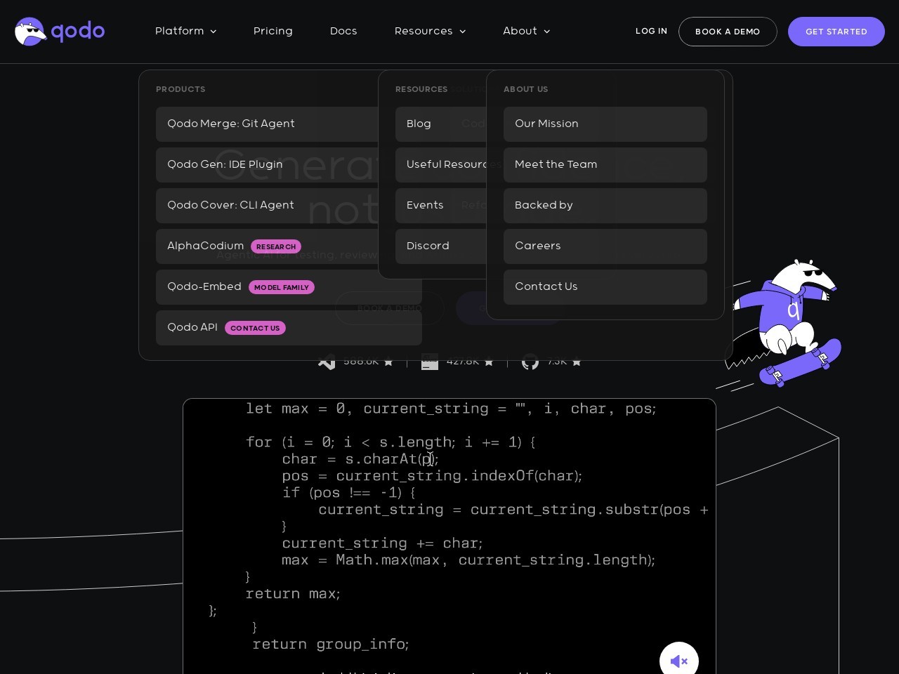The height and width of the screenshot is (674, 899).
Task: Click the Model Family badge on Qodo-Embed
Action: (x=281, y=287)
